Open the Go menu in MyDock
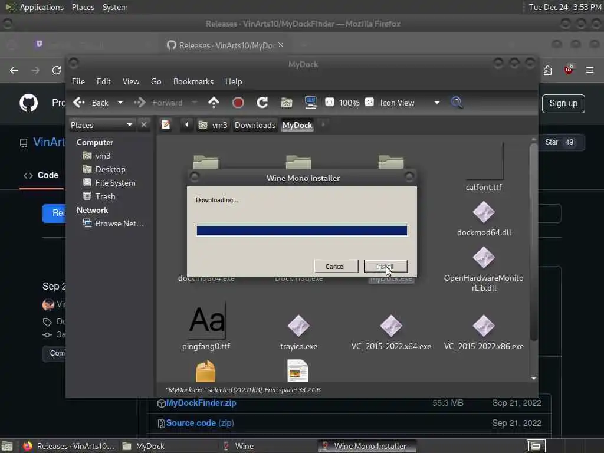Screen dimensions: 604x453 [x=156, y=81]
